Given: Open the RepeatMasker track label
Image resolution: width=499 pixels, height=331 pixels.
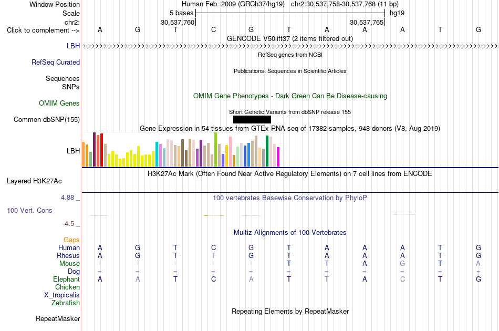Looking at the screenshot, I should coord(58,318).
